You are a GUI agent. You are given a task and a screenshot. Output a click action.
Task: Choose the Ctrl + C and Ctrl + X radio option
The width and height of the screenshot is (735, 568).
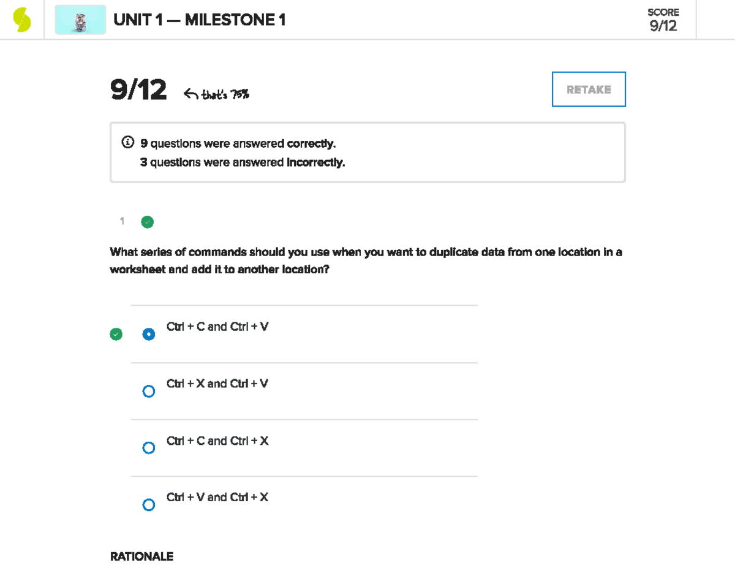(x=149, y=448)
